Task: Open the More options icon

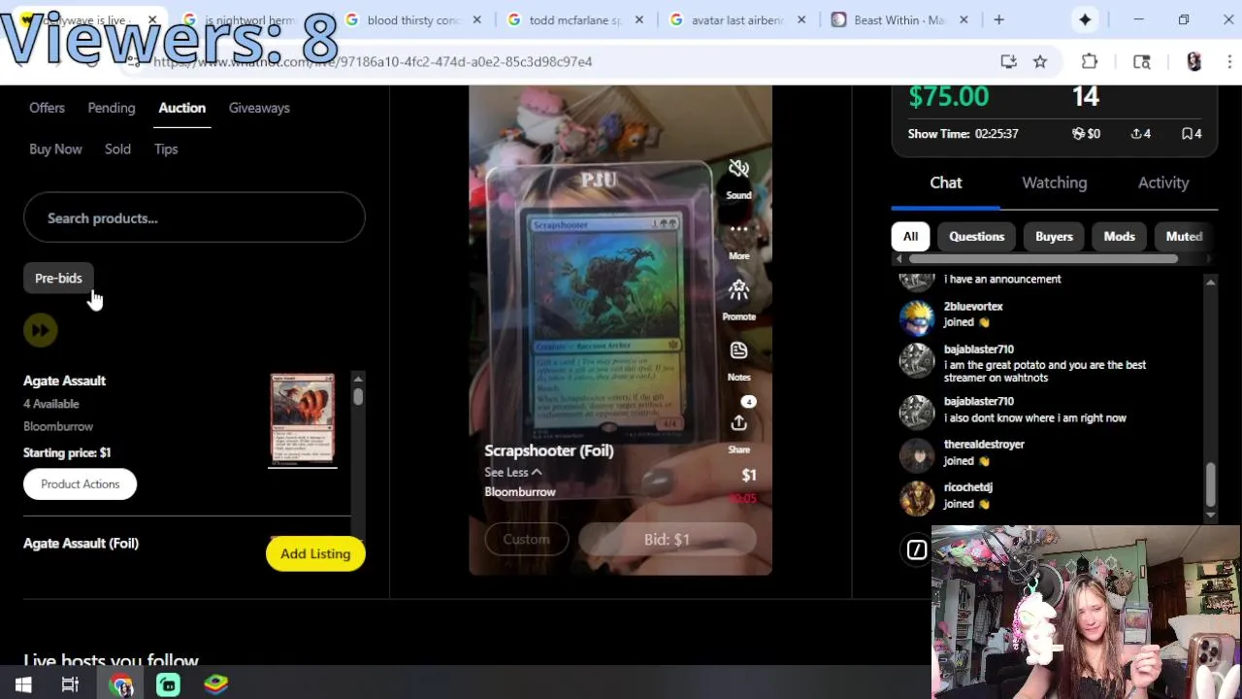Action: 738,230
